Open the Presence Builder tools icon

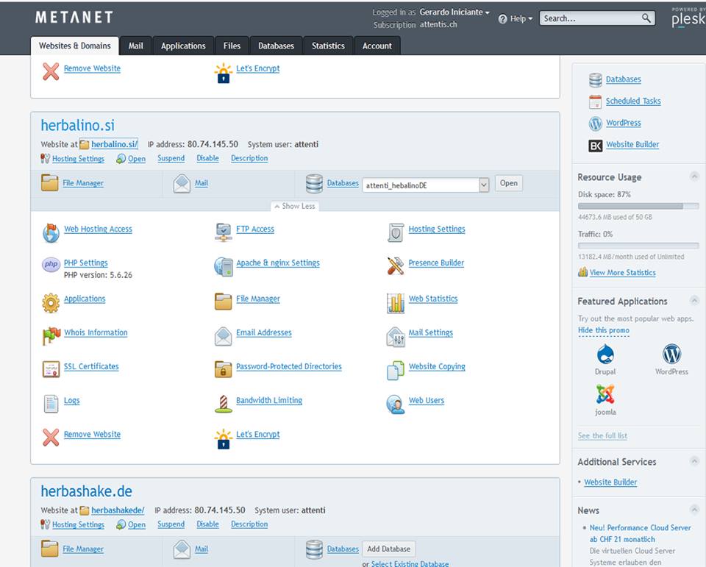[x=396, y=266]
